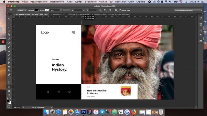
Task: Open the Файл menu
Action: click(25, 2)
